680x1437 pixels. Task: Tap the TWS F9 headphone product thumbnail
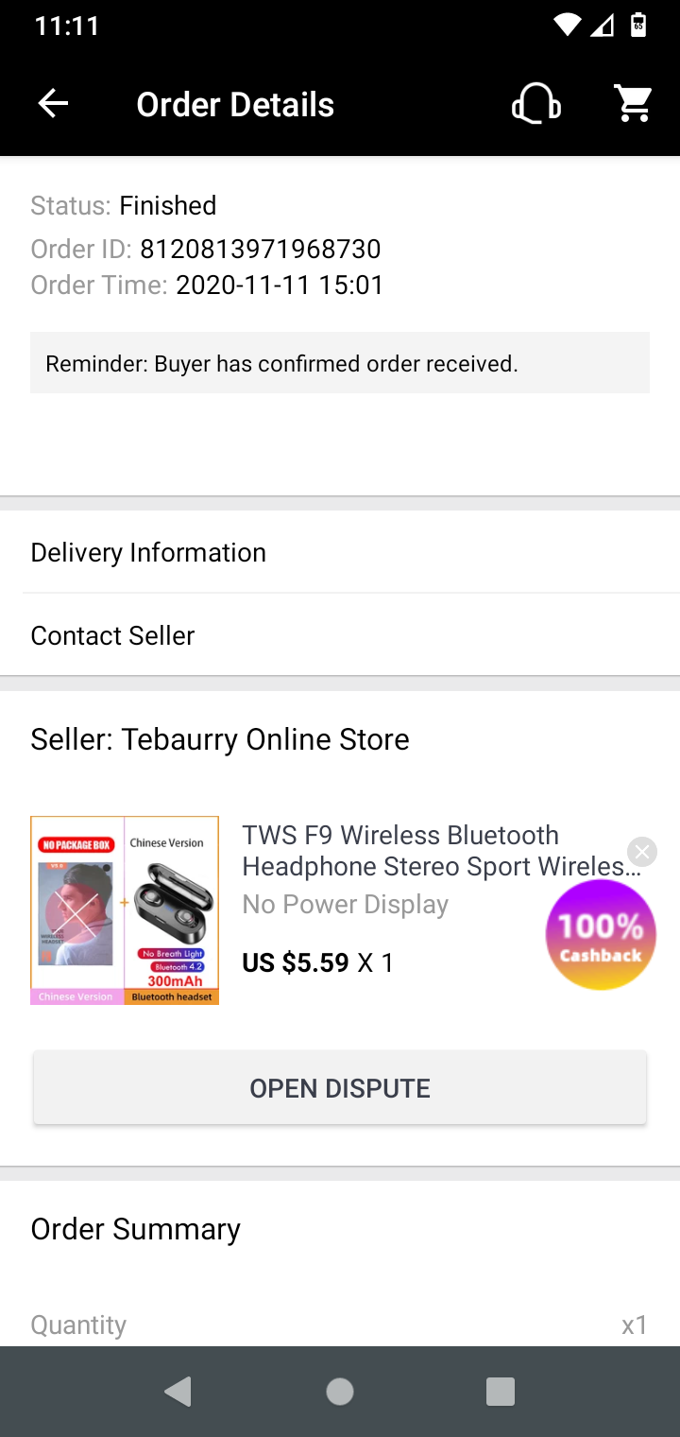[125, 909]
